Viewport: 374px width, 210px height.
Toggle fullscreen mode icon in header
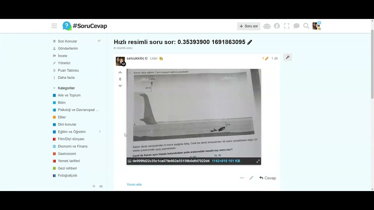point(287,26)
